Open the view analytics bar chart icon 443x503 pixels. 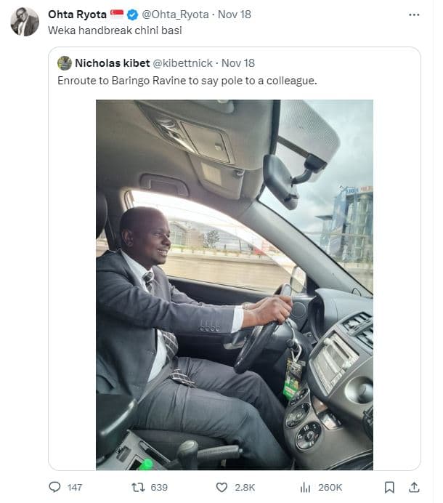(306, 487)
